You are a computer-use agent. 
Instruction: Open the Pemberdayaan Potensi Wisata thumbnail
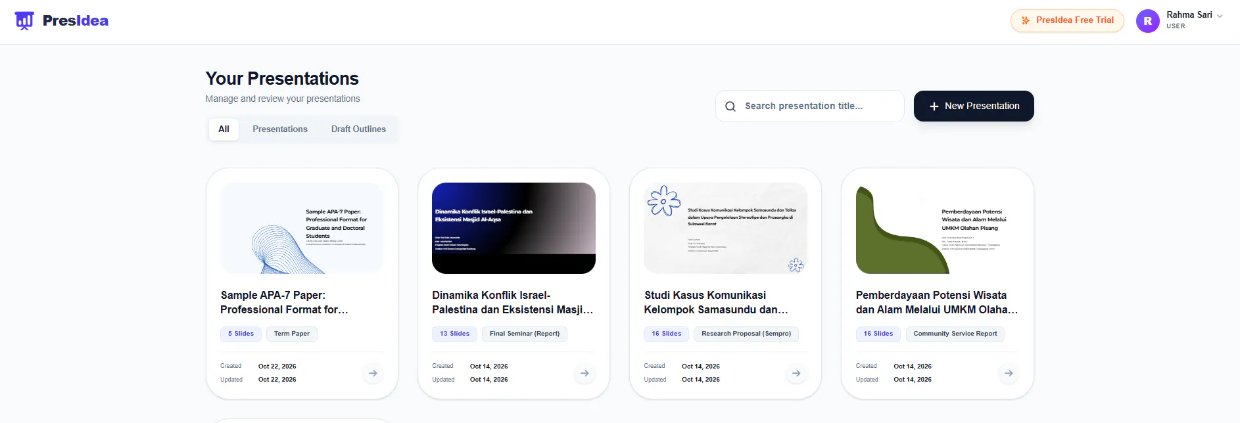[938, 228]
